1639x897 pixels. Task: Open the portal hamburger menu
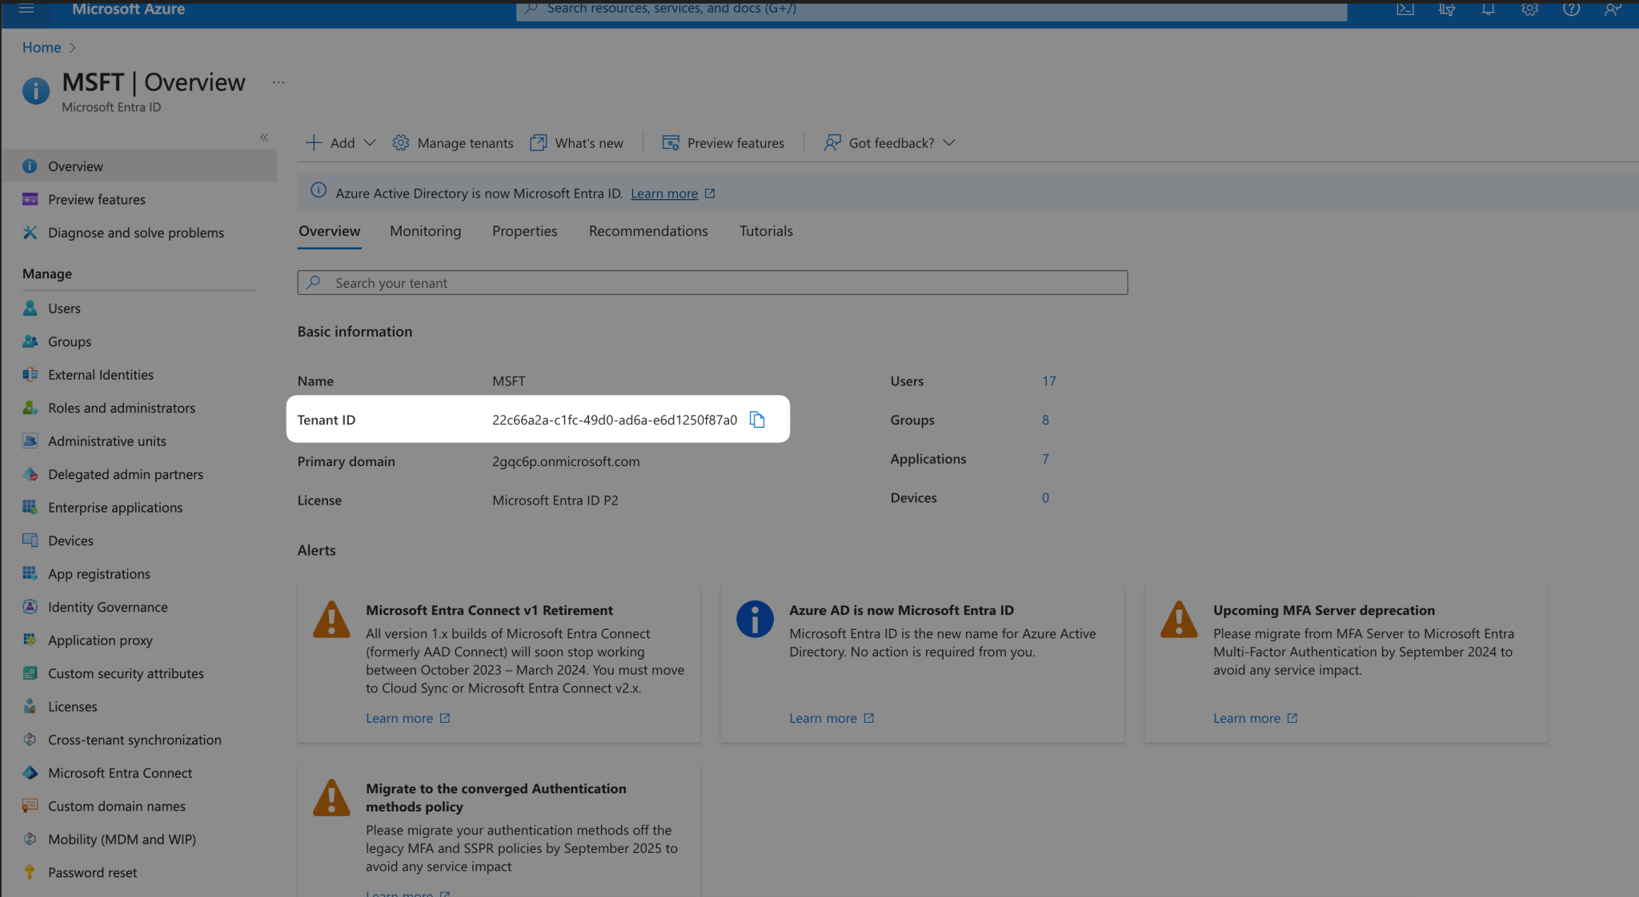point(26,9)
